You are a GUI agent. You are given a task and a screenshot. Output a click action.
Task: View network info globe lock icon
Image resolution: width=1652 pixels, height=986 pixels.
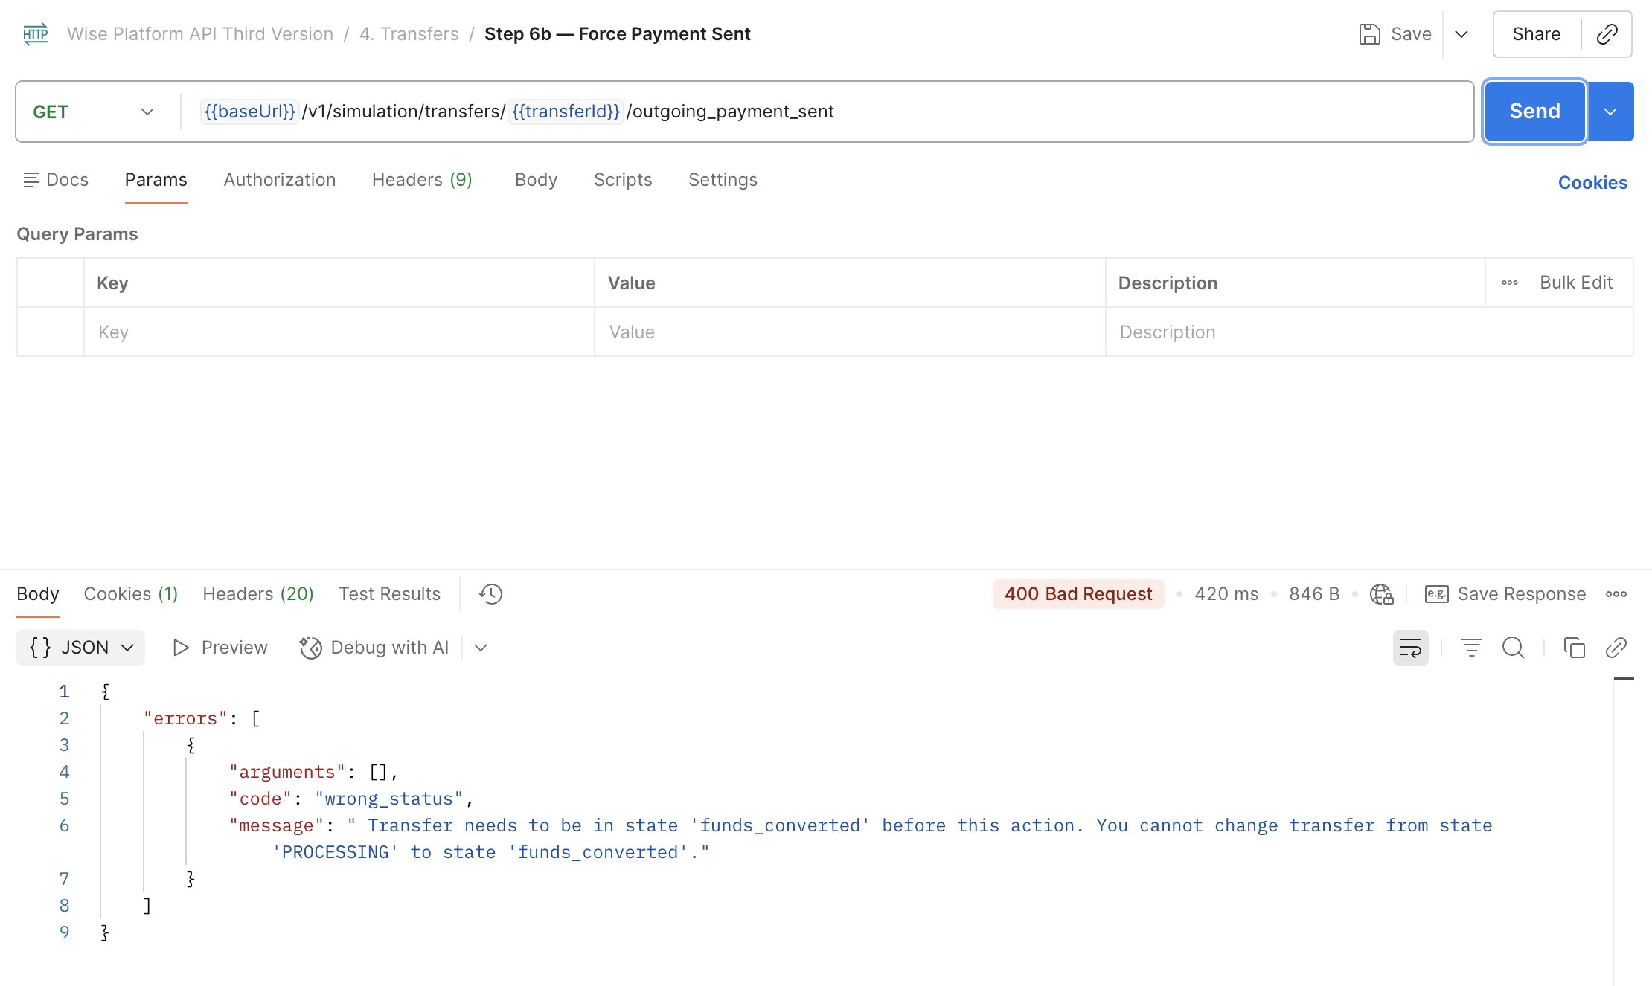[x=1382, y=594]
